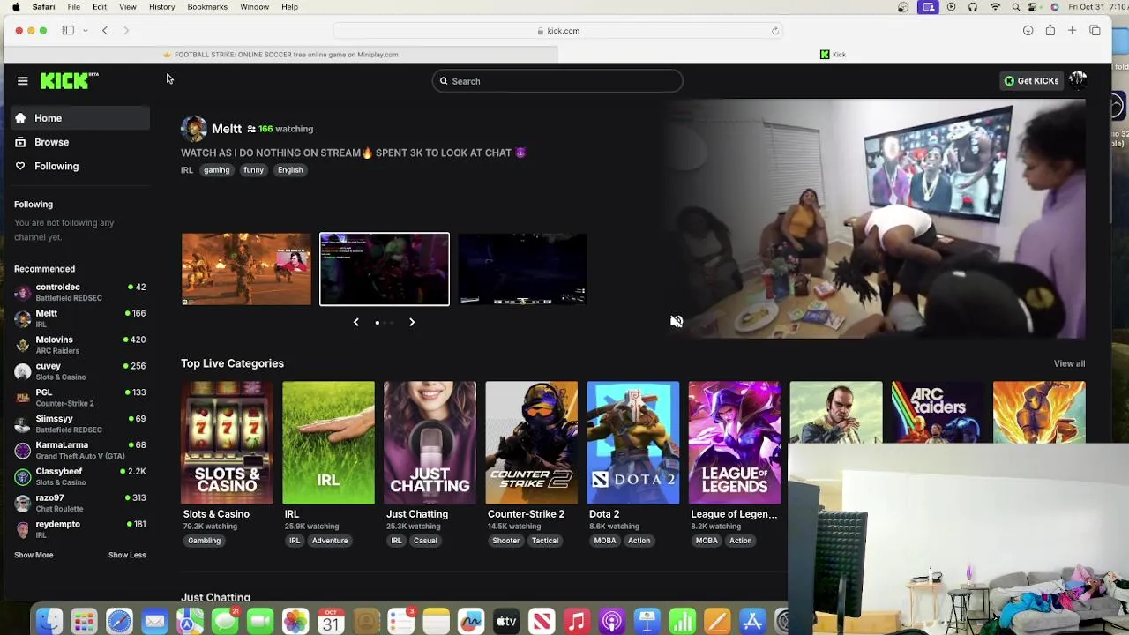
Task: Open recommended channel PGL
Action: coord(80,398)
